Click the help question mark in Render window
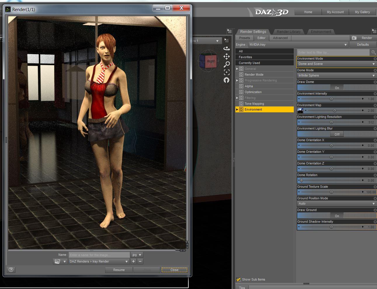 [11, 270]
